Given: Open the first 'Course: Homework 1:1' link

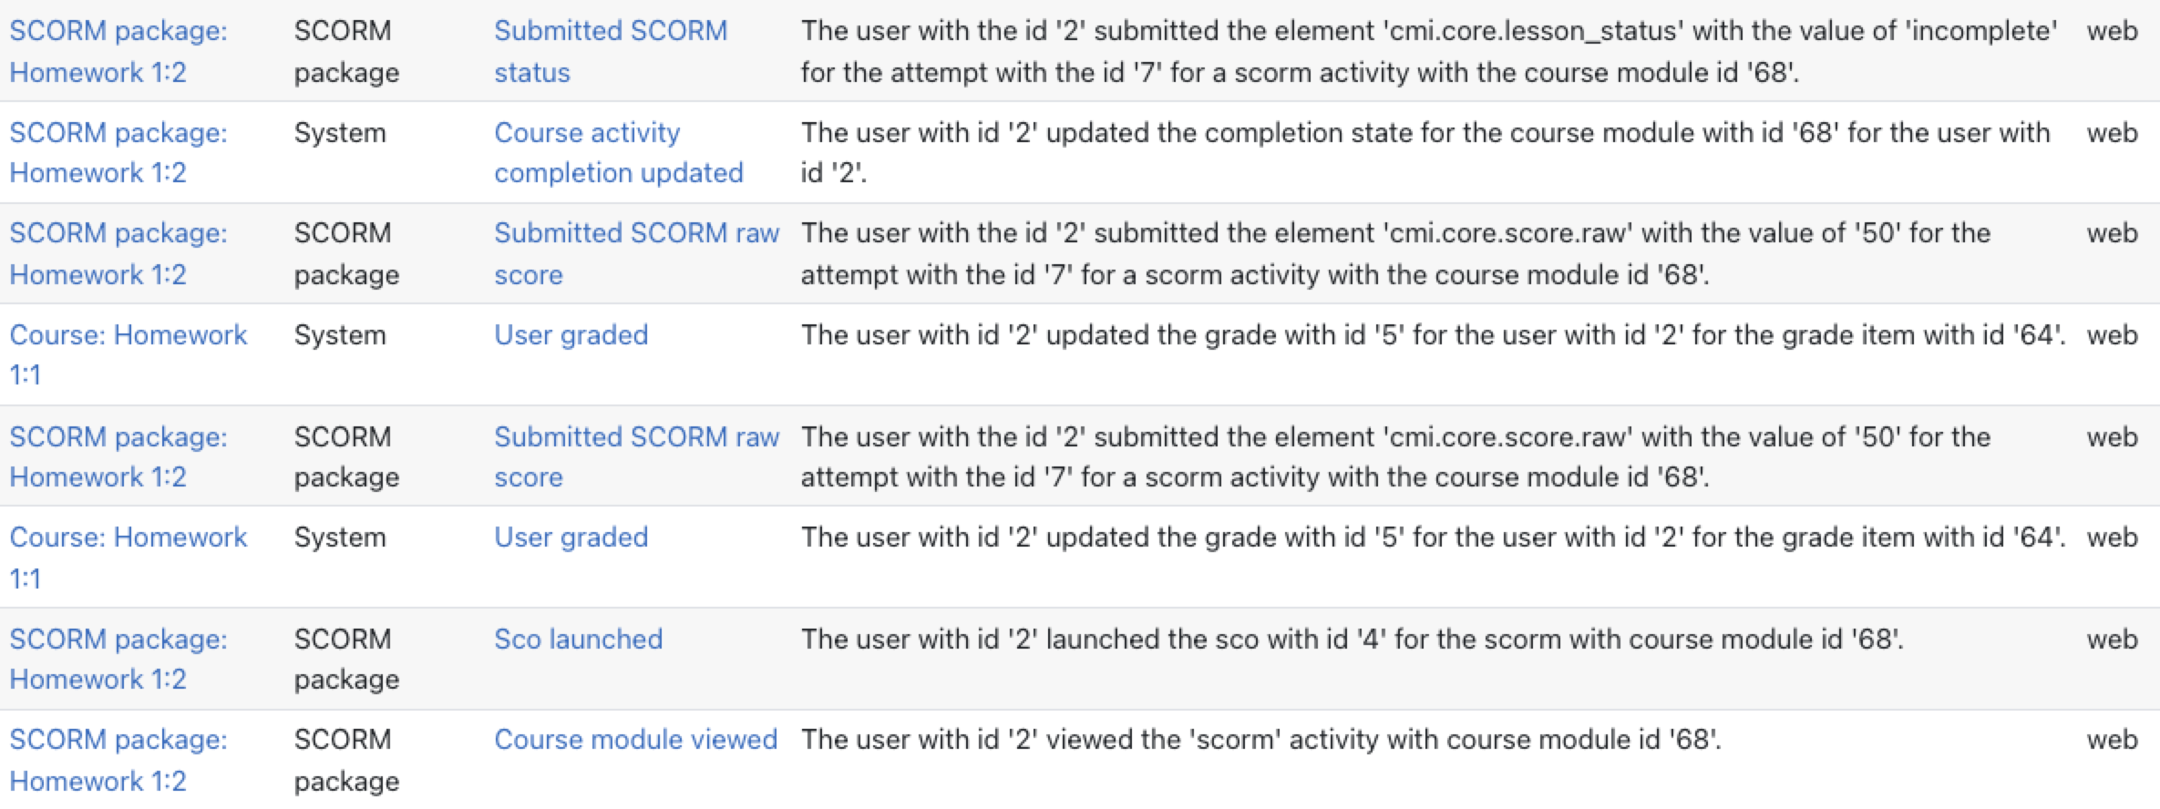Looking at the screenshot, I should tap(128, 354).
